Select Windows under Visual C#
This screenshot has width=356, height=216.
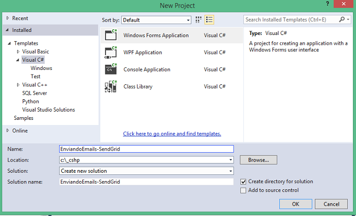coord(41,68)
